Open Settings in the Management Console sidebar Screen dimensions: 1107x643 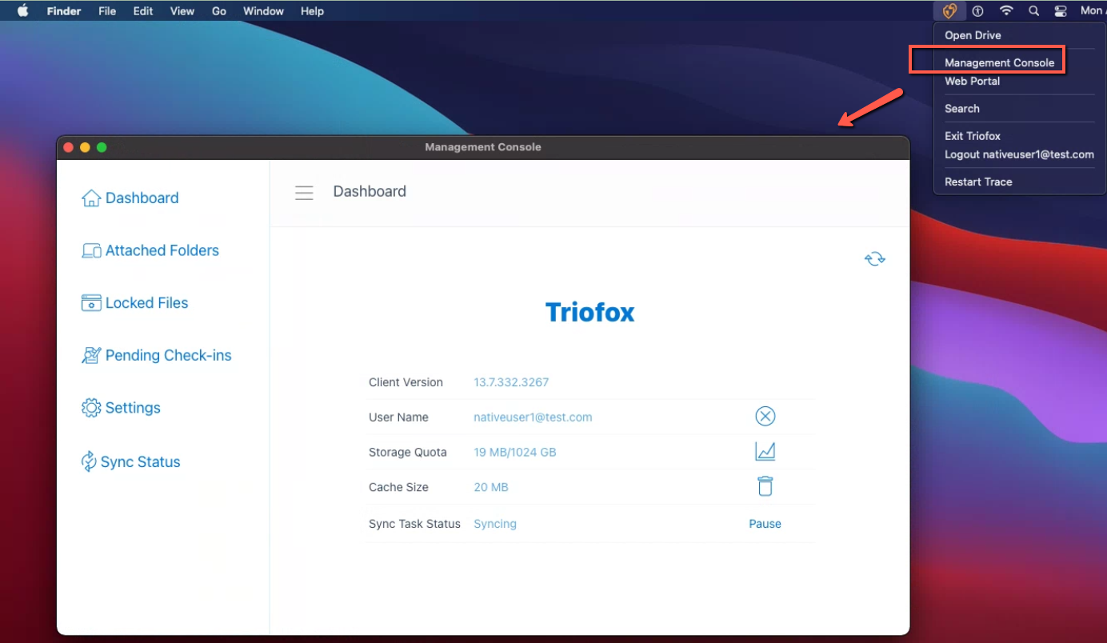click(121, 408)
